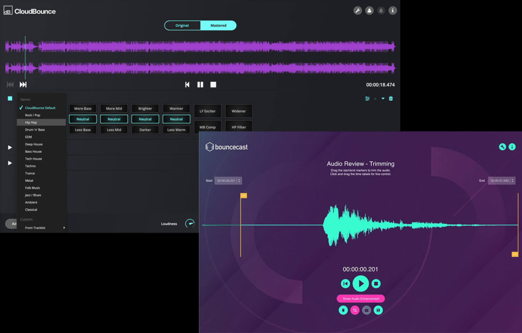Viewport: 522px width, 333px height.
Task: Click the CloudBounce dB logo
Action: coord(8,11)
